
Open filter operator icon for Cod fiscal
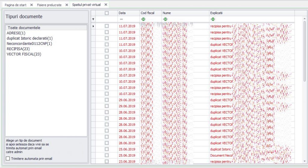pyautogui.click(x=143, y=19)
